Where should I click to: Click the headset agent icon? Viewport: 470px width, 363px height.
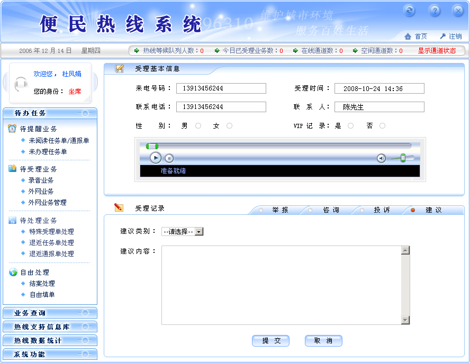[x=21, y=84]
